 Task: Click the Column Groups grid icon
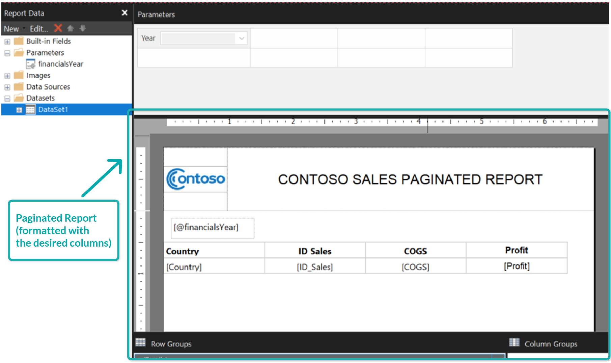pyautogui.click(x=514, y=342)
